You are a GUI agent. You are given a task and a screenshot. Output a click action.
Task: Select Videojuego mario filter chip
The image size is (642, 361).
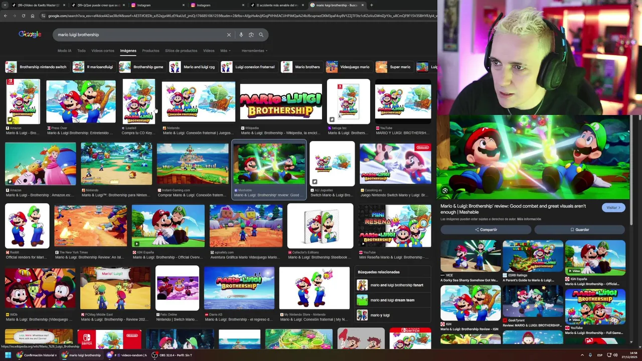click(349, 67)
